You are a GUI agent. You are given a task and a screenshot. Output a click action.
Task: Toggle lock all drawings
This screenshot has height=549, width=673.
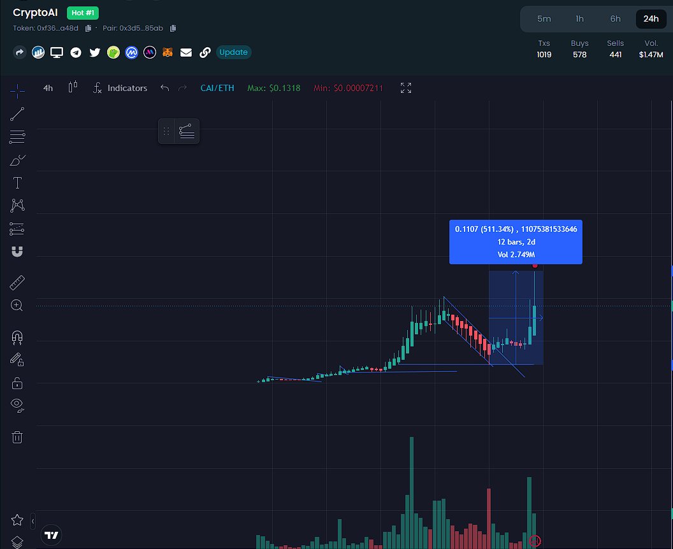click(17, 383)
